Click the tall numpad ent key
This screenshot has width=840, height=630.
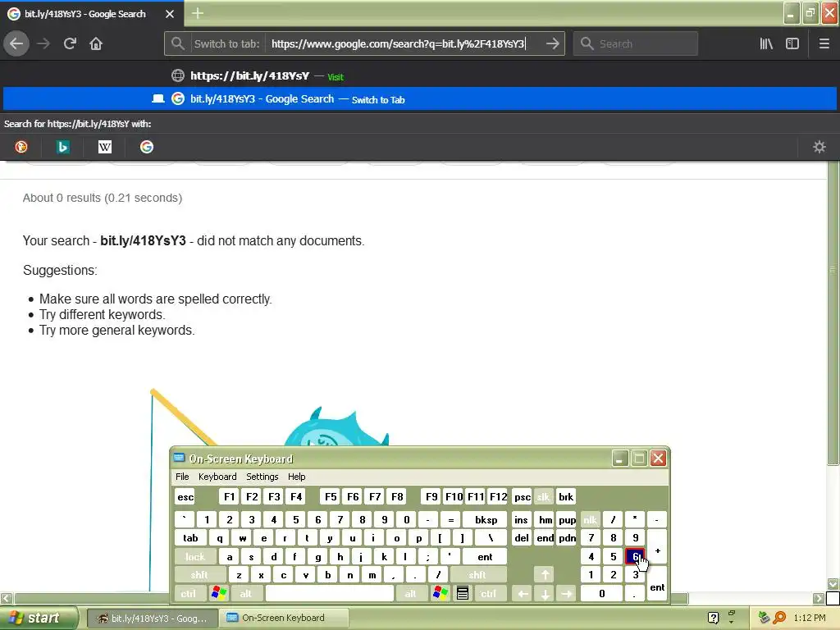click(657, 584)
